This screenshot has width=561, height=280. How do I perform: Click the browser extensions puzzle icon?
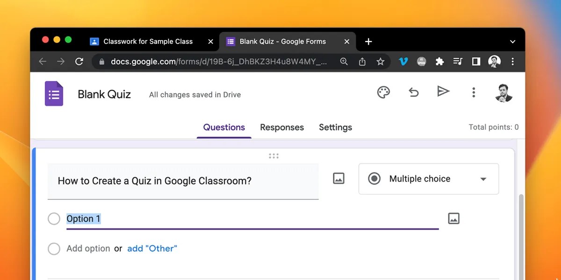439,61
